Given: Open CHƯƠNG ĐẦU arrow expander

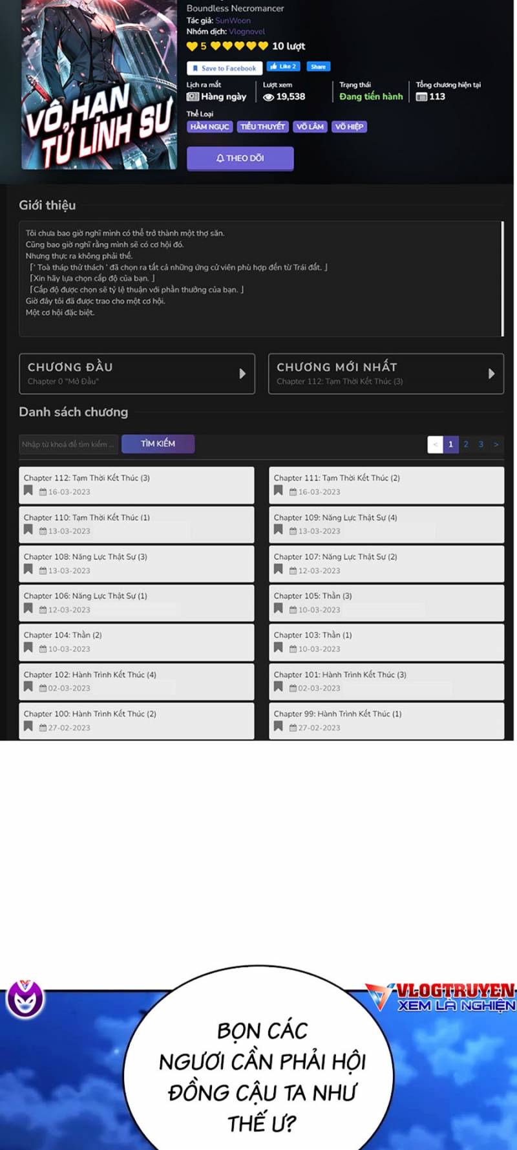Looking at the screenshot, I should click(242, 373).
